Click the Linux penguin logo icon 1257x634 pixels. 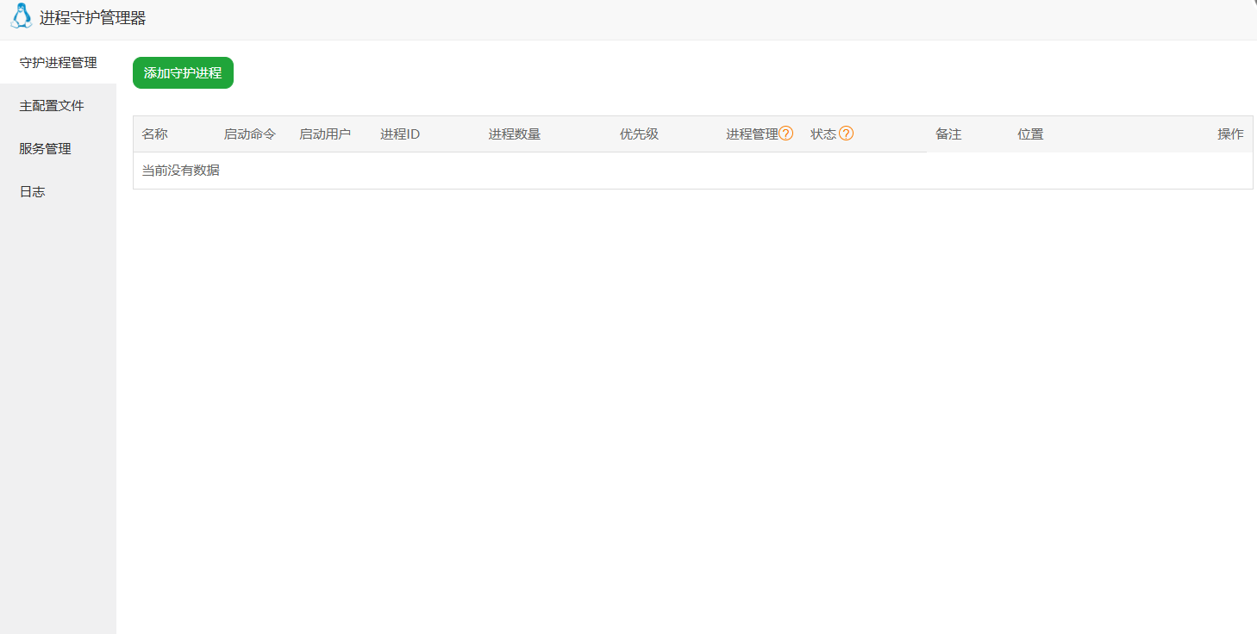(x=19, y=16)
